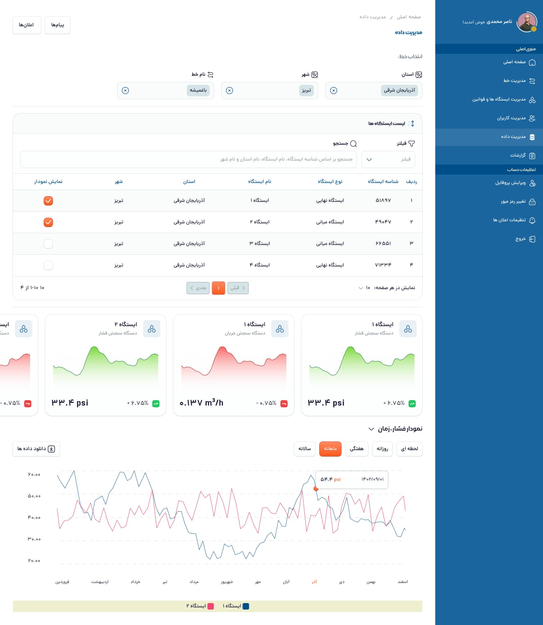Click تغییر رمز عبور lock icon
Viewport: 543px width, 625px height.
pos(532,202)
